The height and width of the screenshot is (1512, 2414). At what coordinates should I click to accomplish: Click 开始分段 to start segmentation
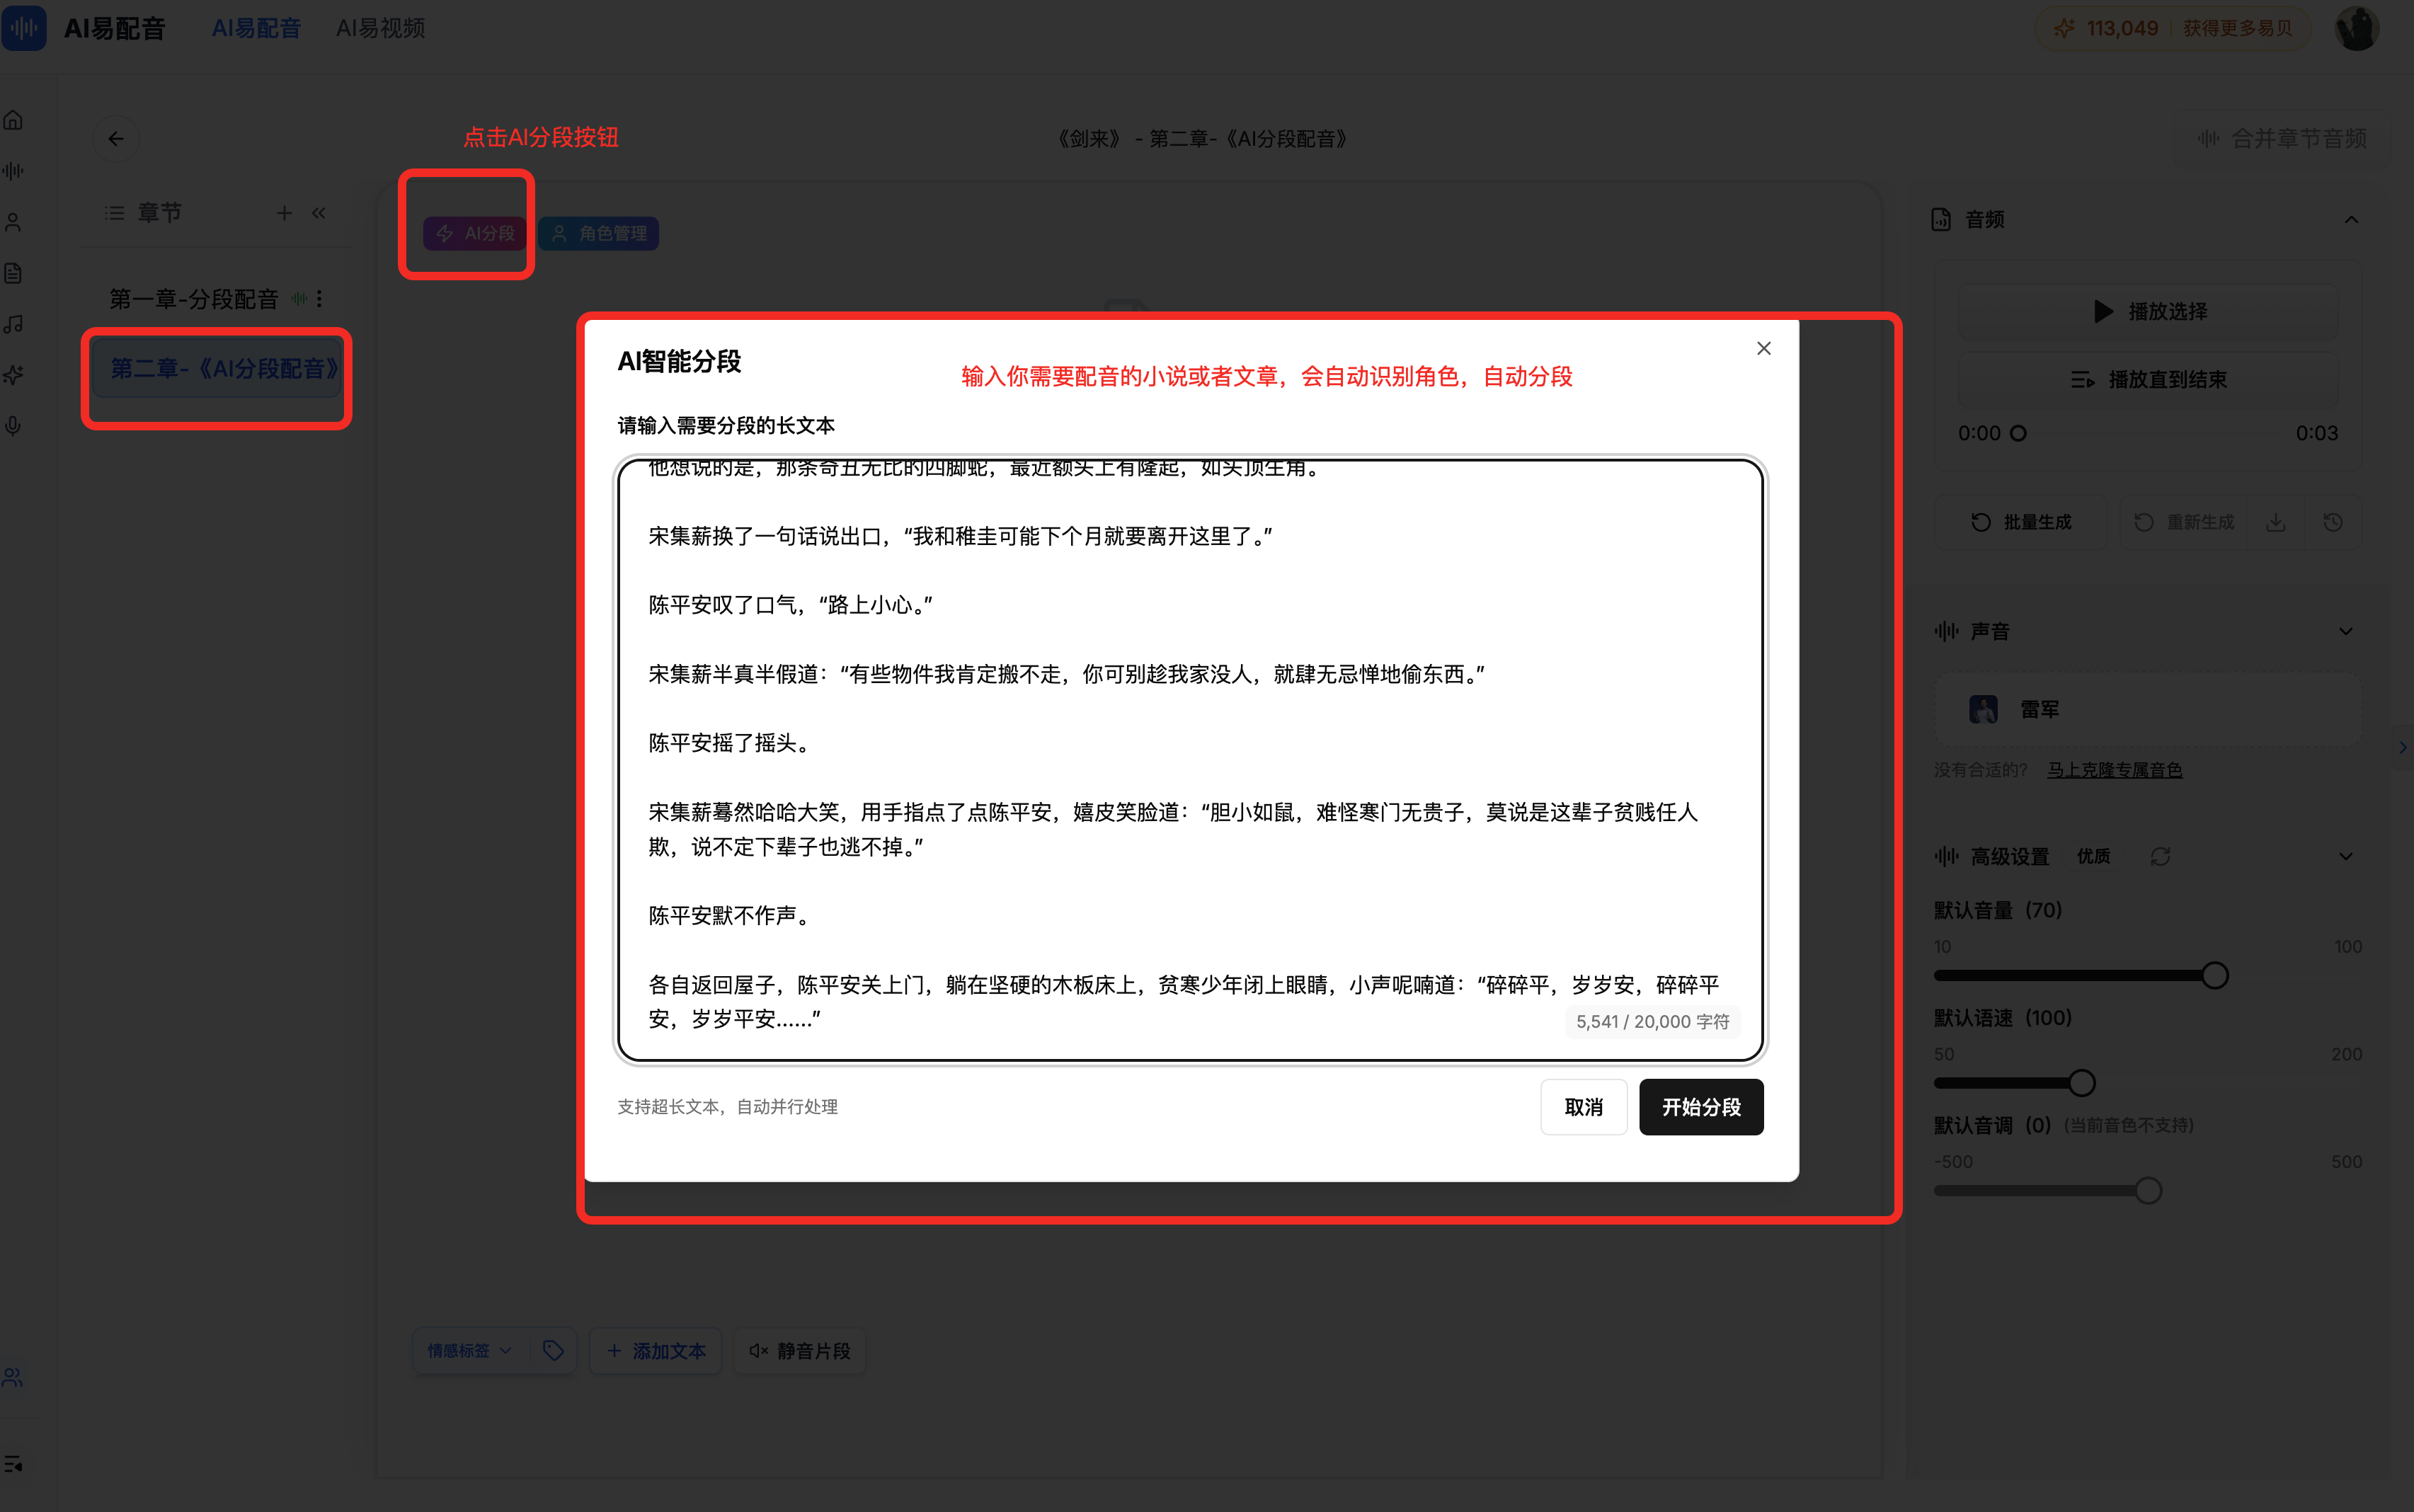point(1701,1108)
